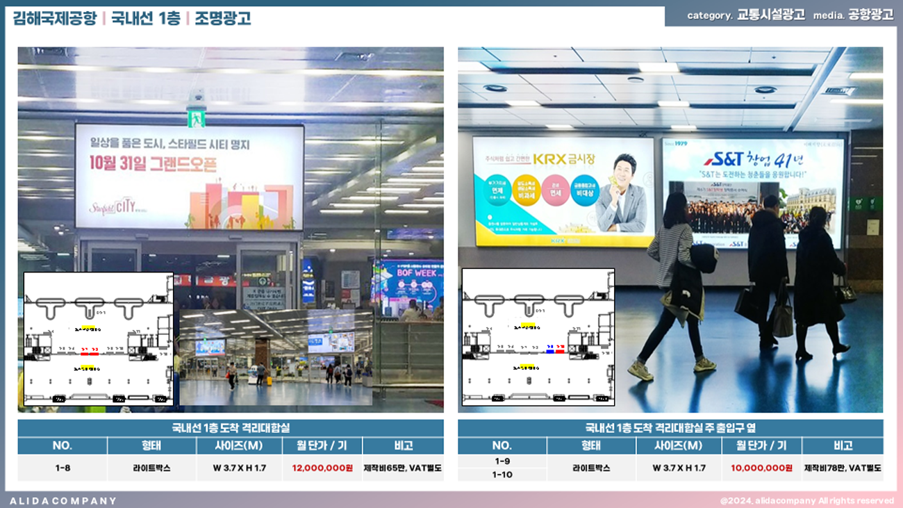This screenshot has width=903, height=508.
Task: Open the right floor plan map thumbnail
Action: tap(538, 337)
